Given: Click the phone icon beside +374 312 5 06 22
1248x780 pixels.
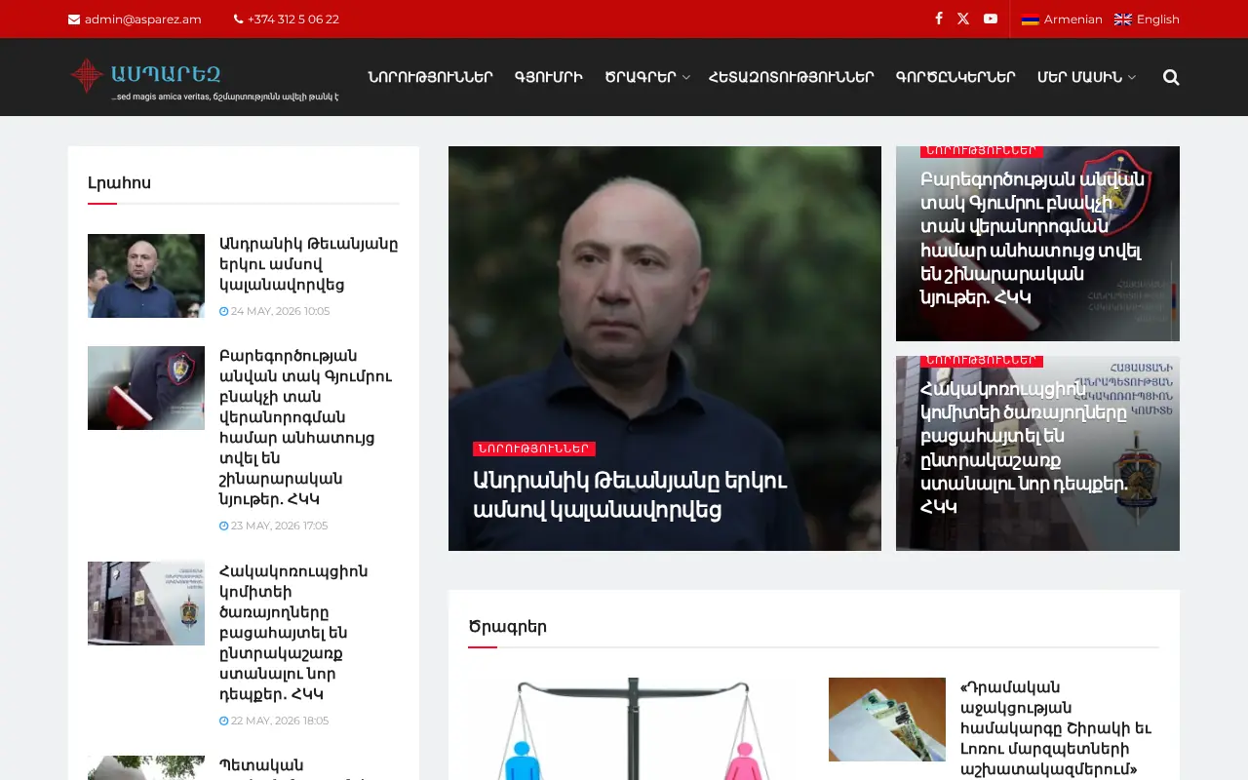Looking at the screenshot, I should (238, 19).
